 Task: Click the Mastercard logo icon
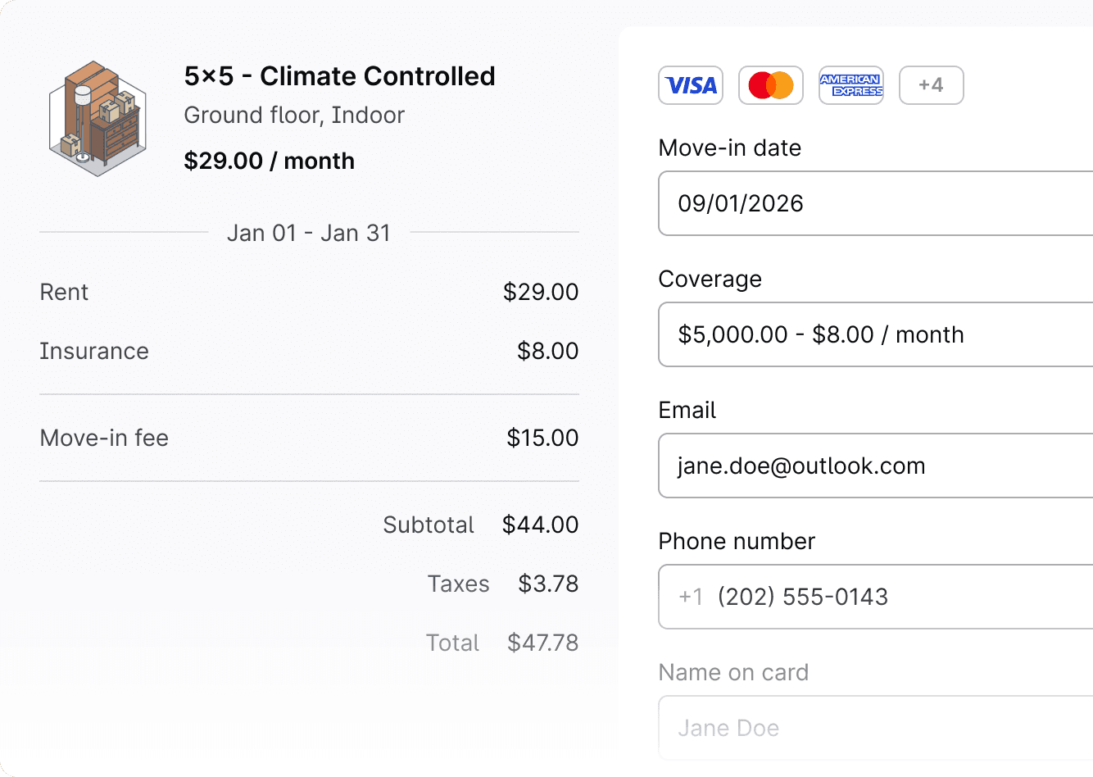[x=771, y=85]
